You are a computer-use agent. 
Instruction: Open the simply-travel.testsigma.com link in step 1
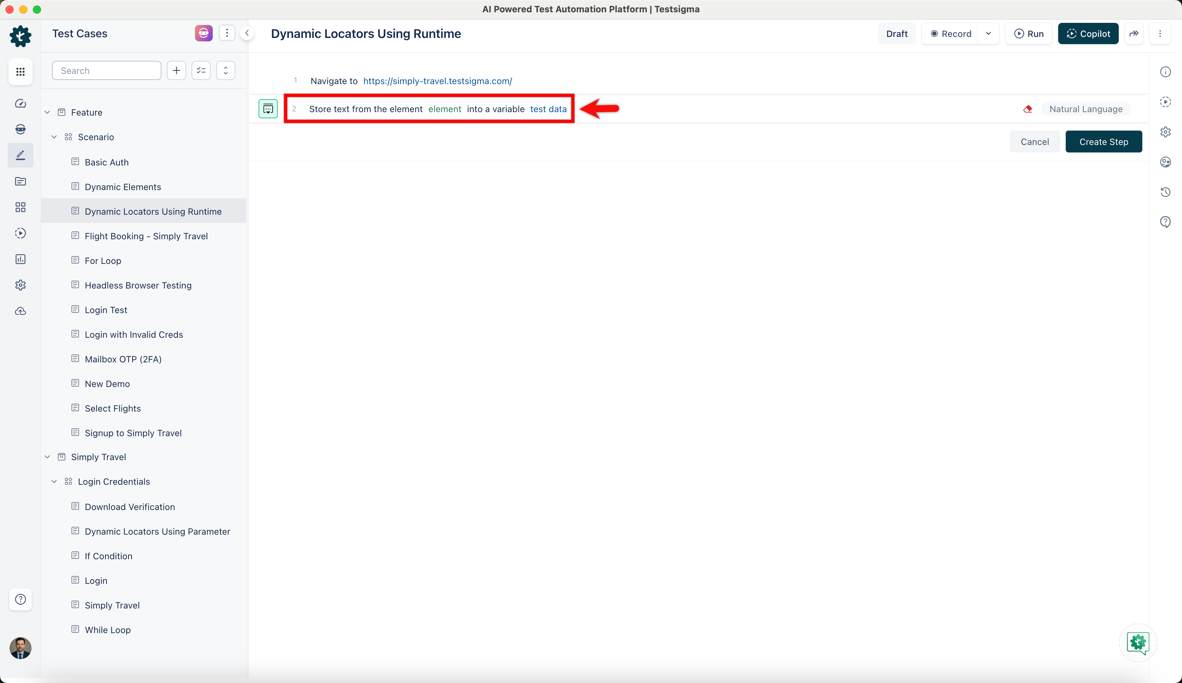coord(438,81)
